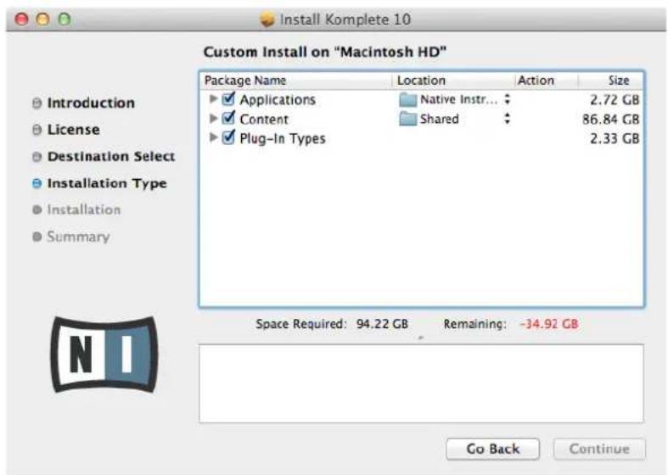
Task: Click the Plug-In Types package name
Action: (x=283, y=139)
